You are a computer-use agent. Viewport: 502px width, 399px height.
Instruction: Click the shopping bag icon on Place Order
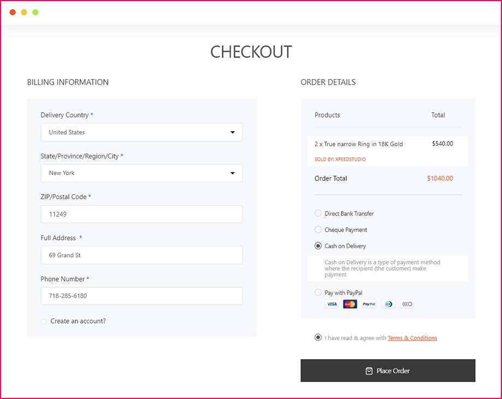click(x=369, y=371)
